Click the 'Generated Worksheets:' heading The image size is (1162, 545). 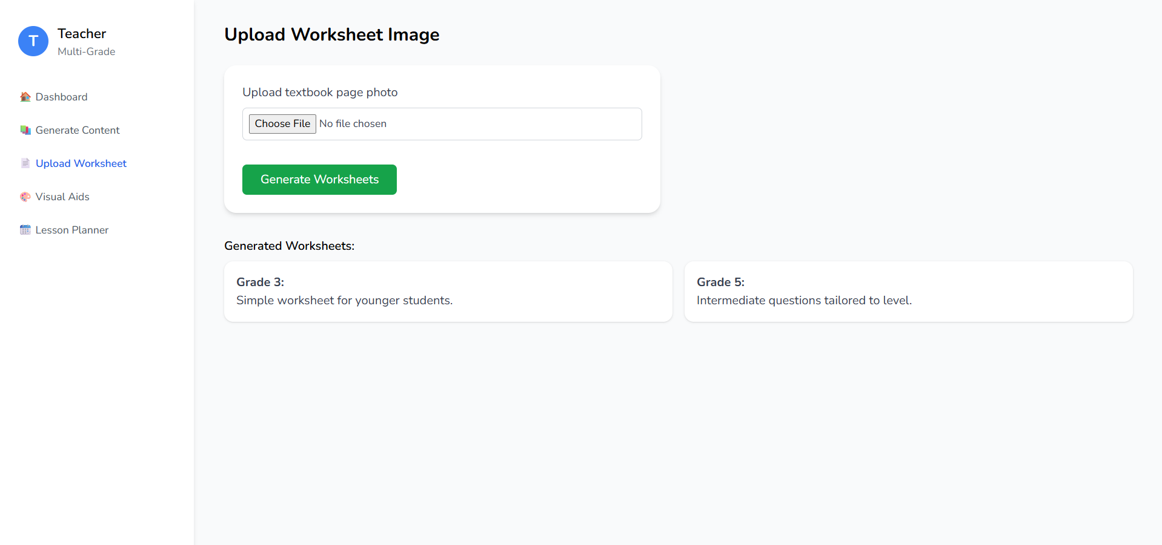290,246
